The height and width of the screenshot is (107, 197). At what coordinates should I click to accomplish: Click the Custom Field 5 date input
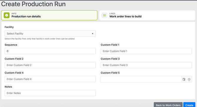click(x=141, y=79)
